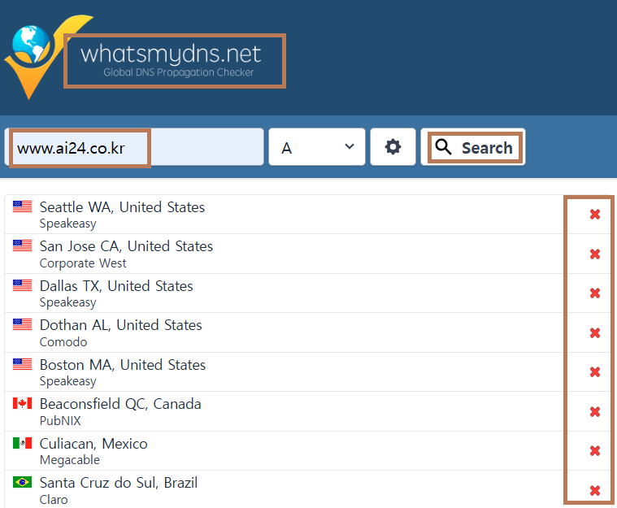Click the Mexico flag icon
The width and height of the screenshot is (617, 508).
[x=22, y=443]
